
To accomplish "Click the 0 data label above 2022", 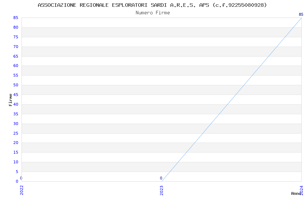I will tap(21, 178).
